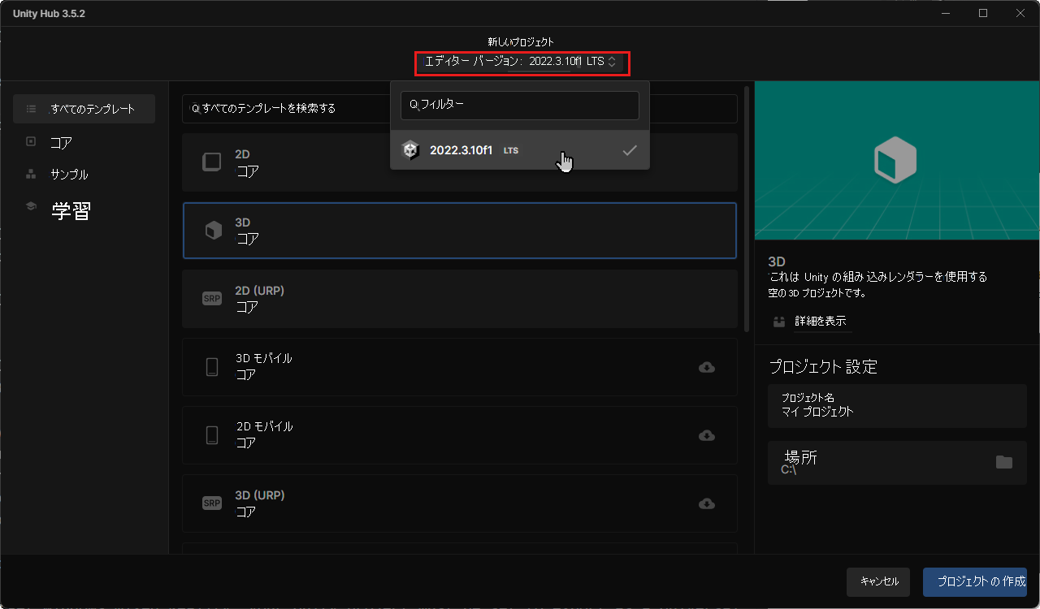This screenshot has height=609, width=1040.
Task: Open the folder icon in the 場所 field
Action: 1005,461
